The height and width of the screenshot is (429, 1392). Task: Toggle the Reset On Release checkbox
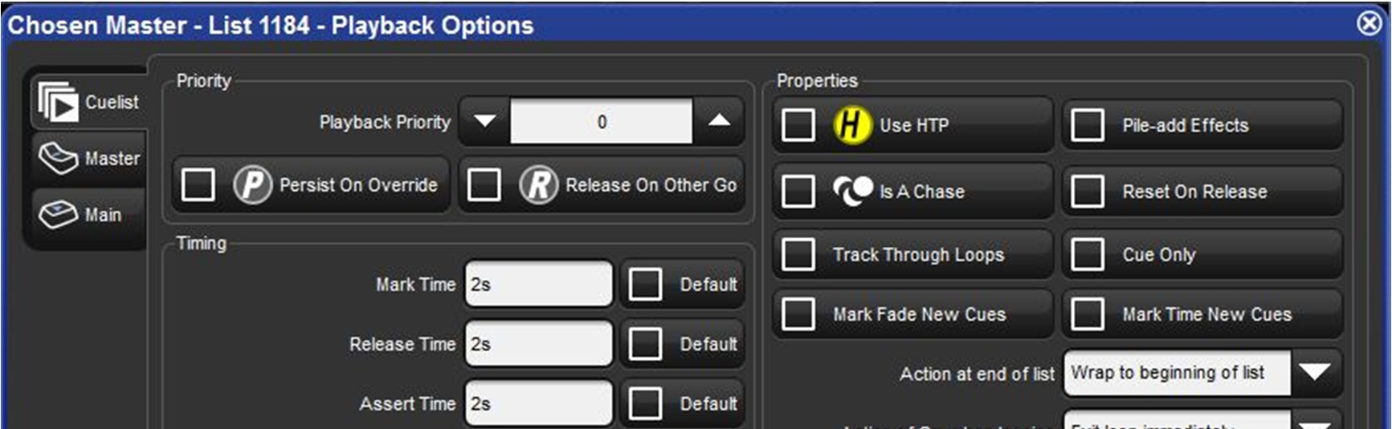point(1087,192)
